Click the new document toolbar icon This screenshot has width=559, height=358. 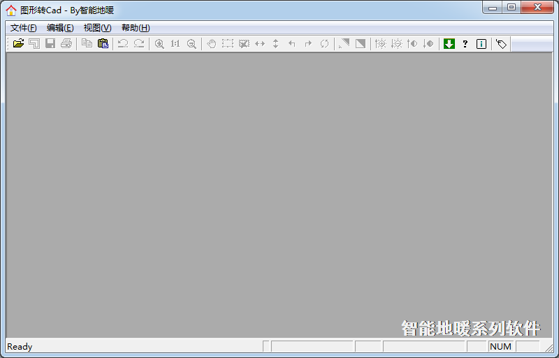[34, 43]
